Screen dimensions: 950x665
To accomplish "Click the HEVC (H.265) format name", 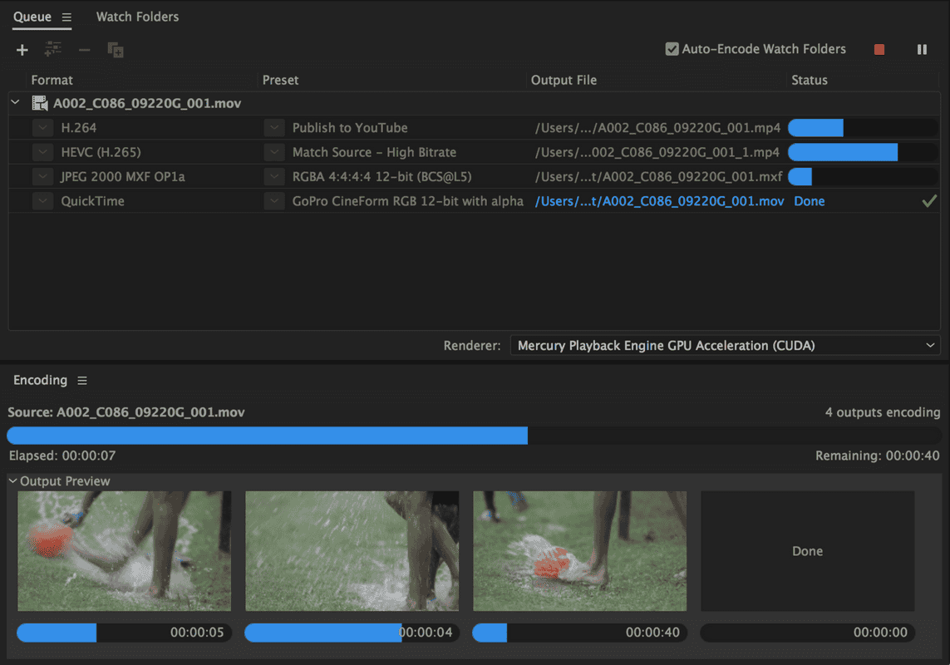I will tap(101, 152).
